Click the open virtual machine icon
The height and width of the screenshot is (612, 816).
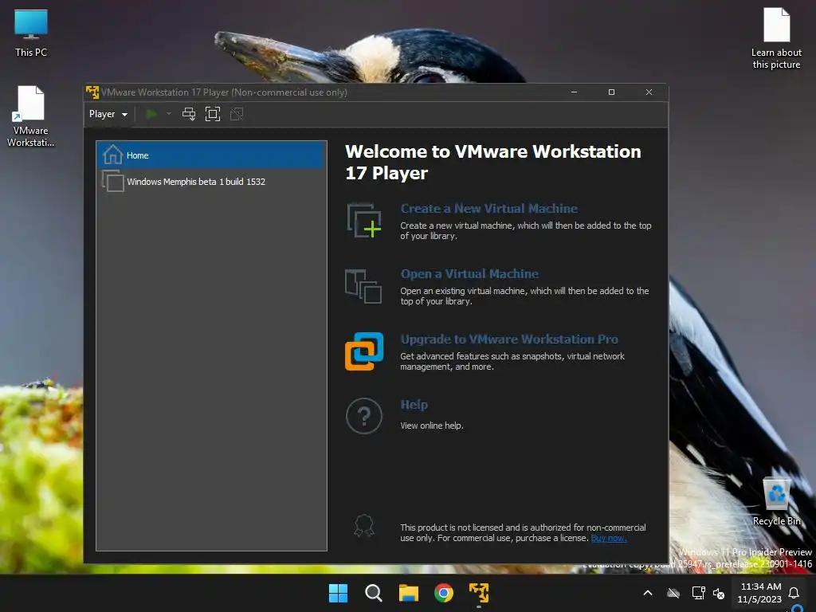point(363,286)
